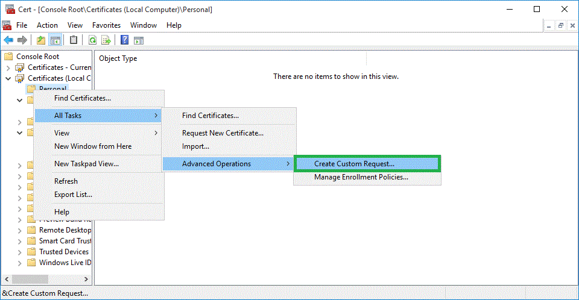
Task: Click the Export List toolbar icon
Action: [106, 40]
